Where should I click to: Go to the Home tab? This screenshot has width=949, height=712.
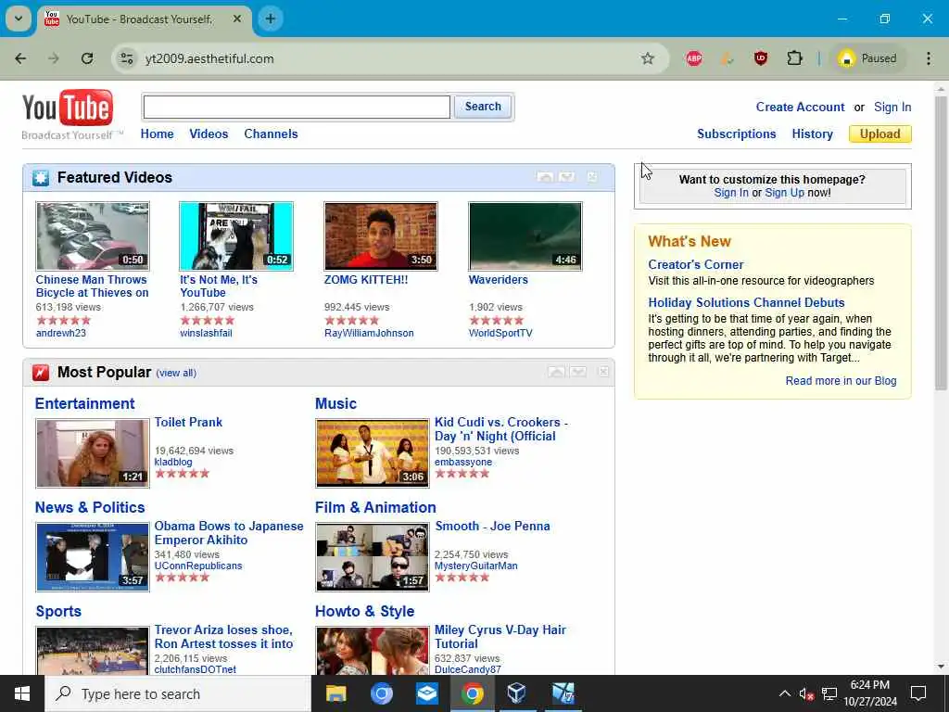tap(158, 133)
